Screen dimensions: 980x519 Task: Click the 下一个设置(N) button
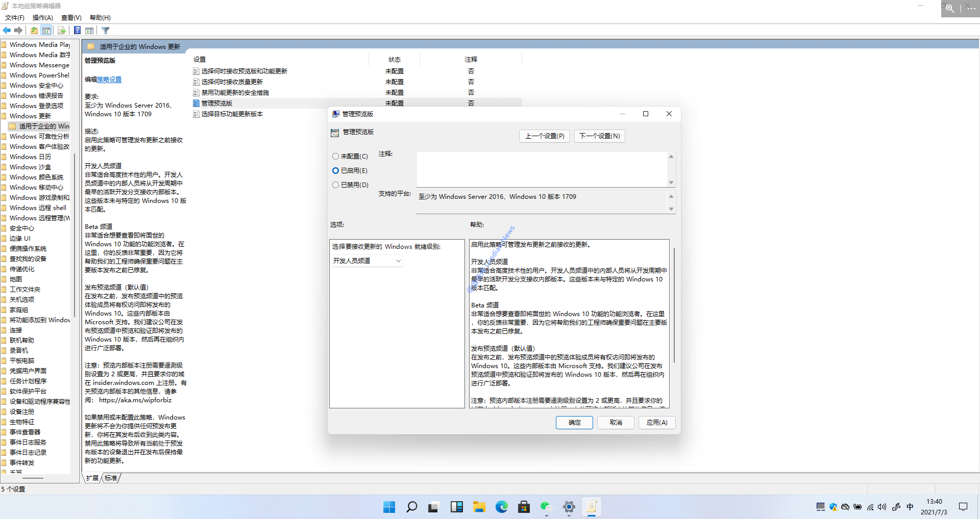[x=600, y=136]
